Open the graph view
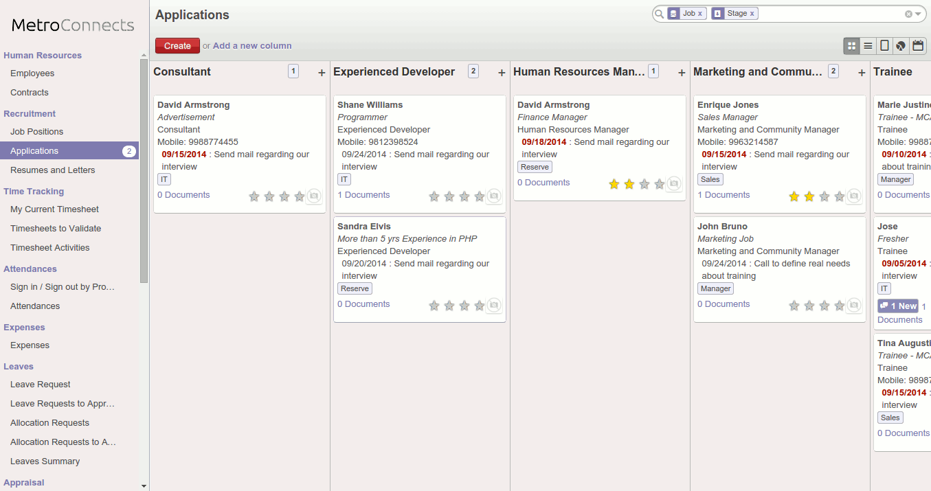The image size is (931, 491). [901, 46]
